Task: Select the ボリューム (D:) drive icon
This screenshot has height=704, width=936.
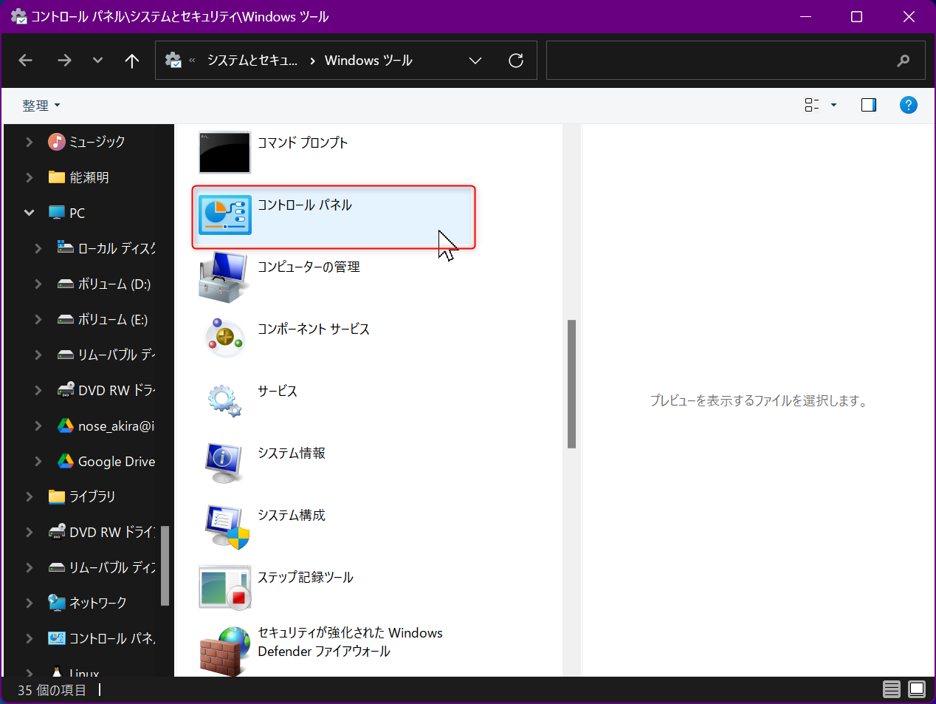Action: pos(66,284)
